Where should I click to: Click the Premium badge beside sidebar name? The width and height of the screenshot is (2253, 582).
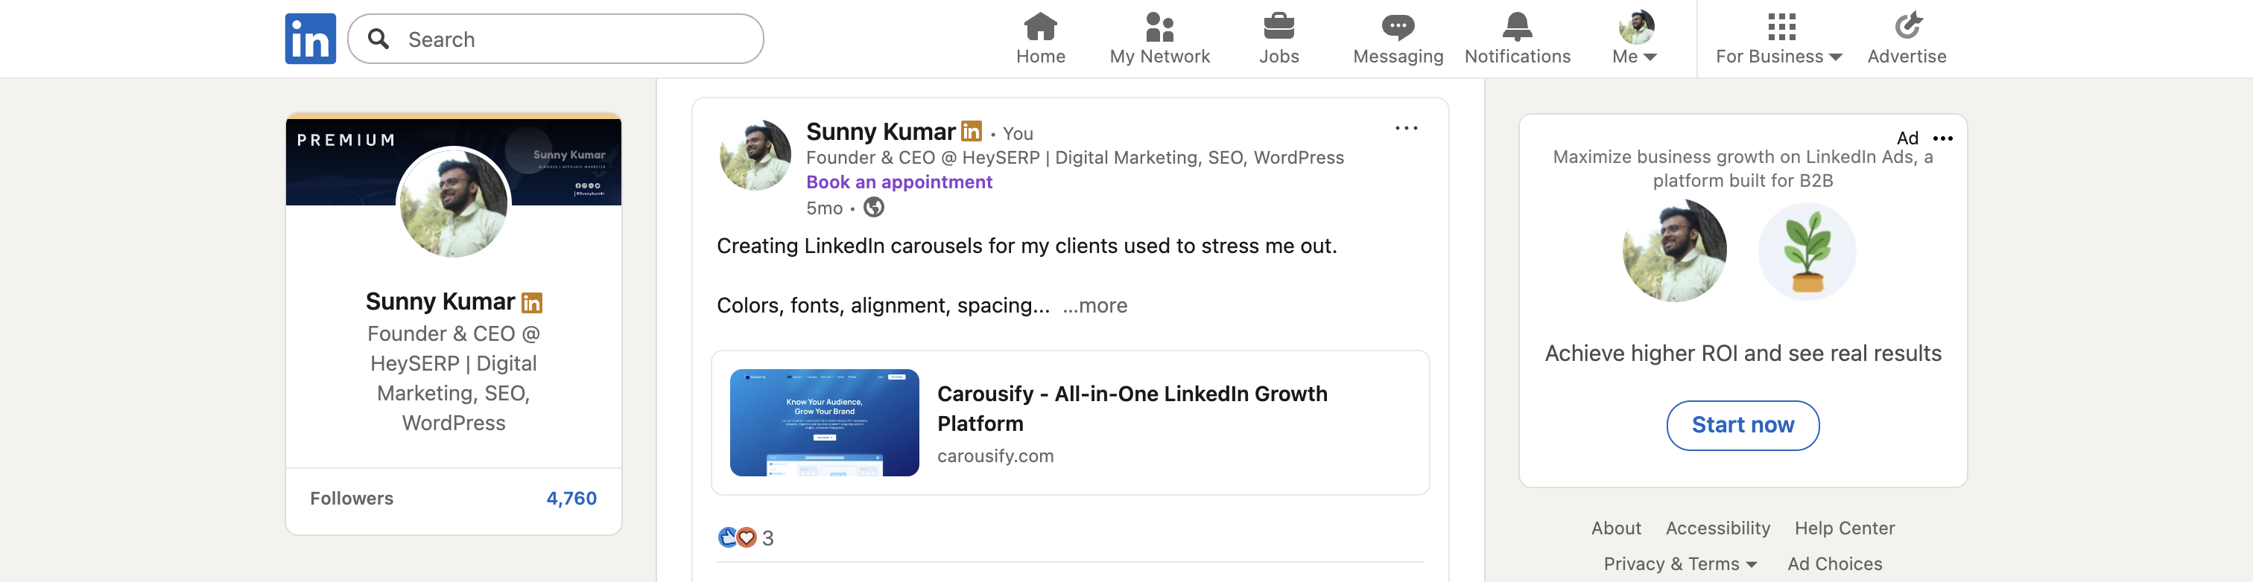532,302
